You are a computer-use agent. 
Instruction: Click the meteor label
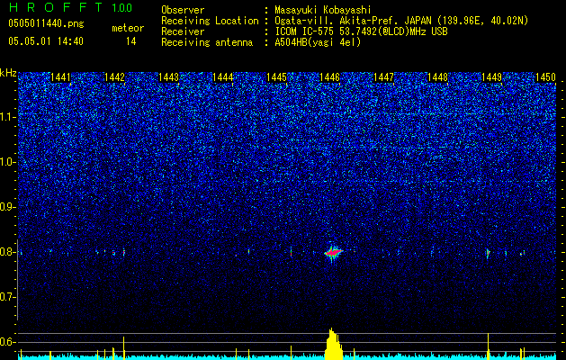(128, 28)
